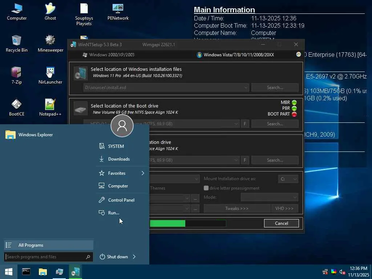Switch to the Windows Vista/7/8/10/11 tab
This screenshot has width=372, height=279.
point(235,55)
